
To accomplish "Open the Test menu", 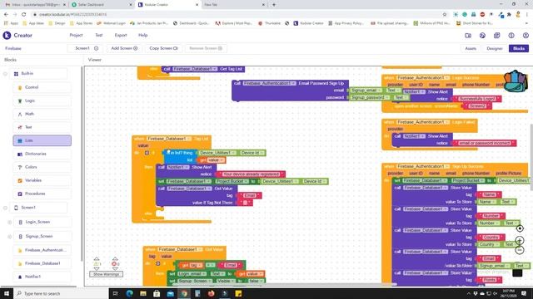I will click(x=99, y=35).
